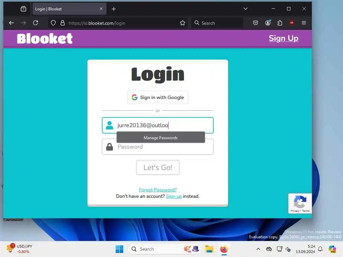Screen dimensions: 343x257
Task: Select the Login | Blooket tab
Action: [x=69, y=9]
